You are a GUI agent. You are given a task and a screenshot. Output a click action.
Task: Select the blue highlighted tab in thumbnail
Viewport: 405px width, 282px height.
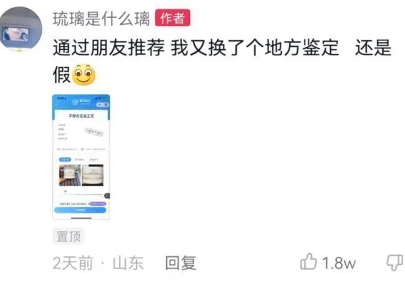click(65, 159)
